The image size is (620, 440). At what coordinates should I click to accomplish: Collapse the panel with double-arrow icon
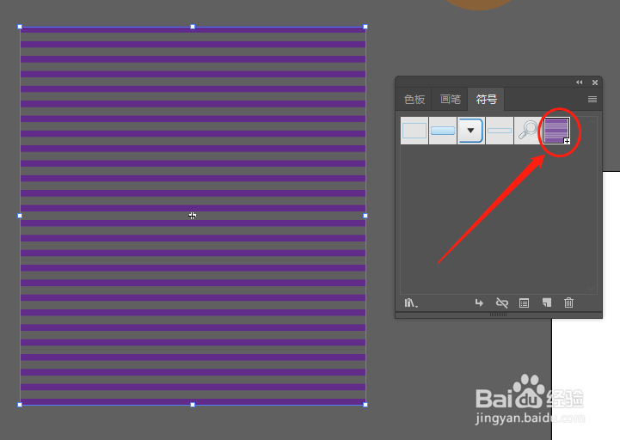[580, 82]
